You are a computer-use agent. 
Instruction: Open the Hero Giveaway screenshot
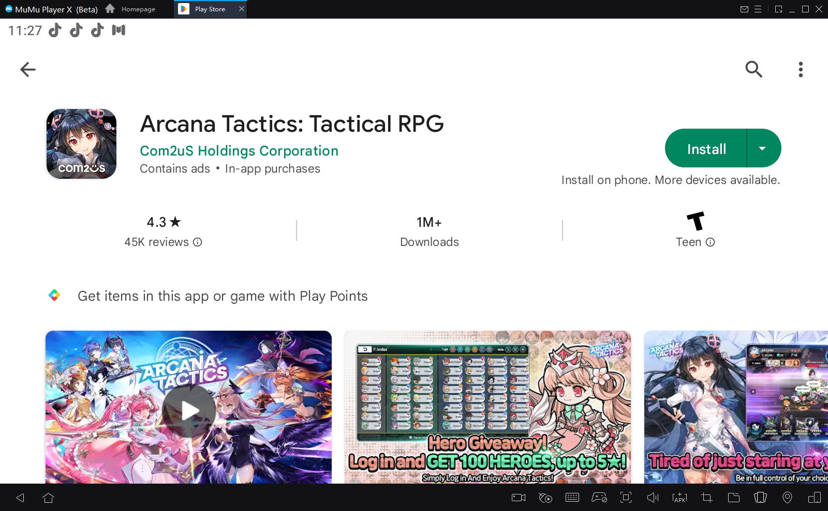[487, 407]
